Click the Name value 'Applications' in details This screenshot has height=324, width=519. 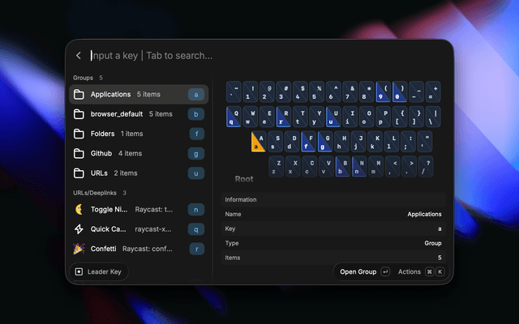click(424, 214)
